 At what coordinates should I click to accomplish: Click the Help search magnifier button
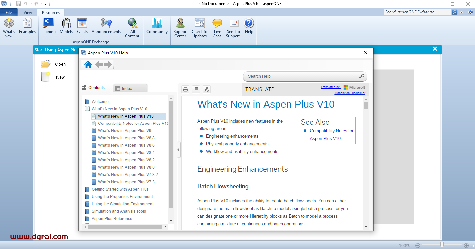point(361,76)
